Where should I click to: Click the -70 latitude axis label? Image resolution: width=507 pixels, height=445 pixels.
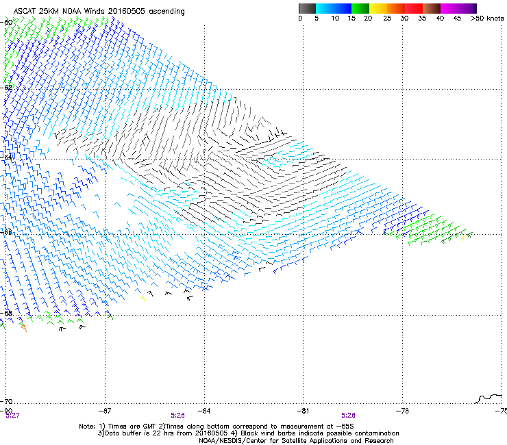pos(6,401)
